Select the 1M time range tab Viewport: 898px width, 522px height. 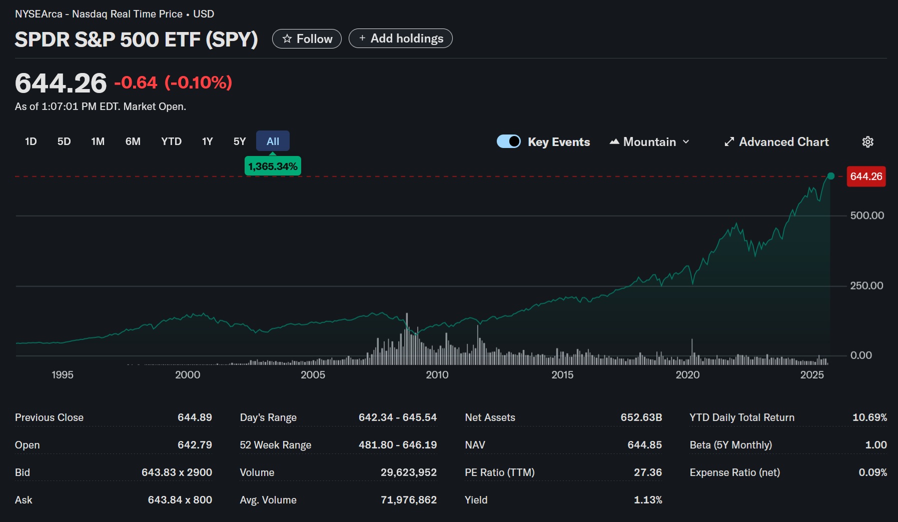pyautogui.click(x=98, y=141)
